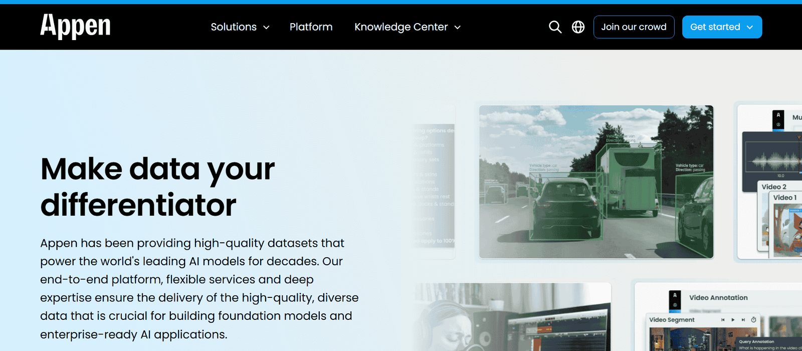Open the Platform menu item
802x351 pixels.
click(x=311, y=27)
